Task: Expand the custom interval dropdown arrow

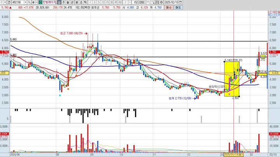Action: (130, 2)
